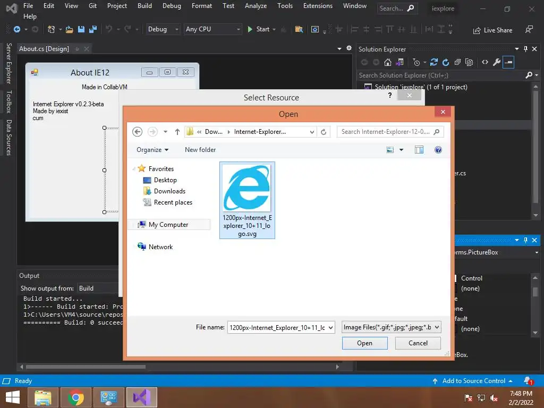Screen dimensions: 544x408
Task: Click the Save All icon
Action: [92, 30]
